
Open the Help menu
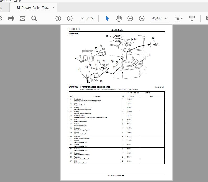point(18,1)
